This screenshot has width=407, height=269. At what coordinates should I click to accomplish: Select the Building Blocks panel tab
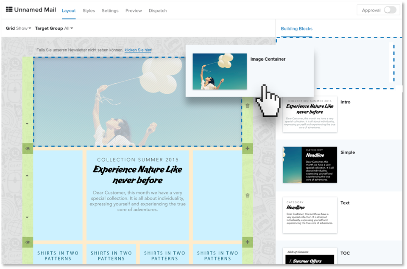point(297,28)
